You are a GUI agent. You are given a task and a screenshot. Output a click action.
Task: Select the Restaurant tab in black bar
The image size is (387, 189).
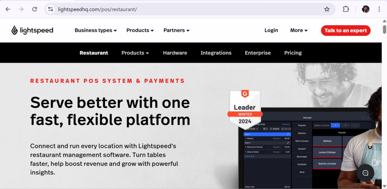coord(94,53)
